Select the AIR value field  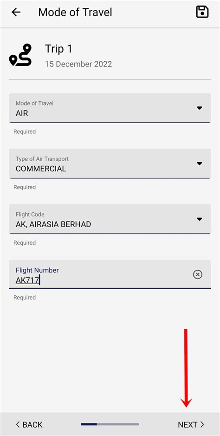pyautogui.click(x=110, y=108)
